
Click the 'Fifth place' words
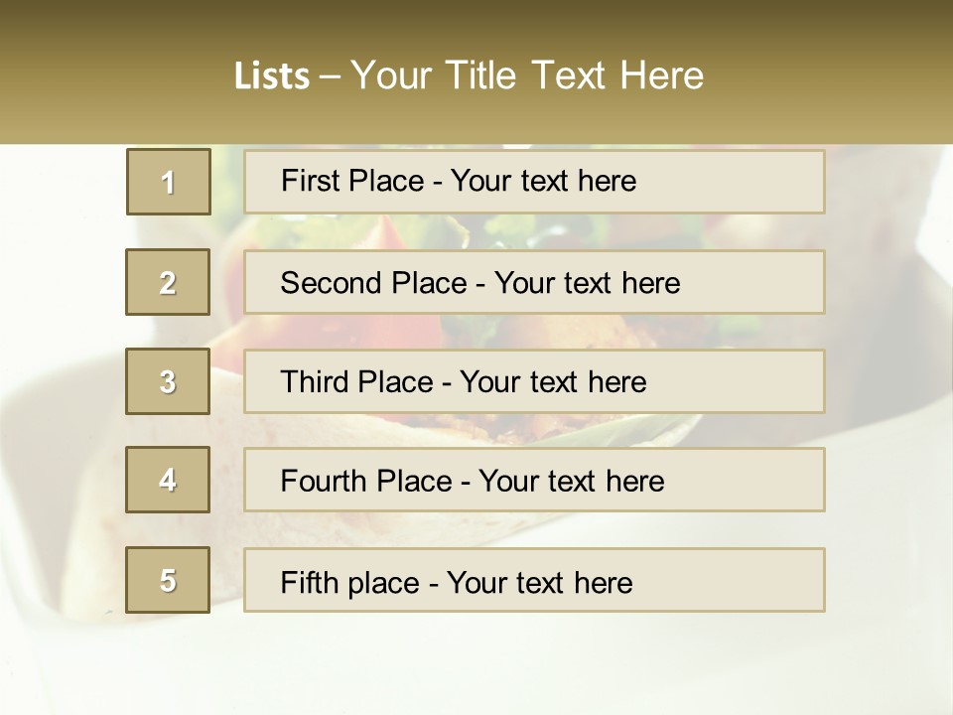tap(350, 583)
